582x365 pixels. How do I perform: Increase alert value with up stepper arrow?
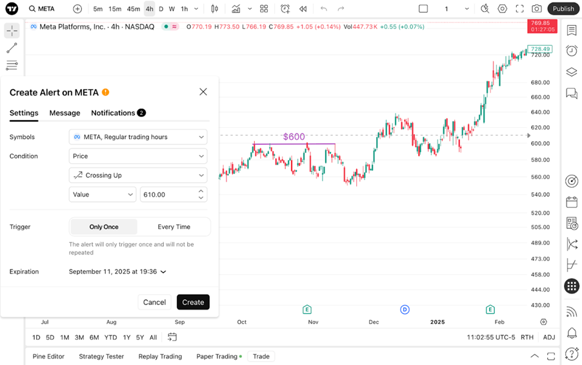pos(201,191)
